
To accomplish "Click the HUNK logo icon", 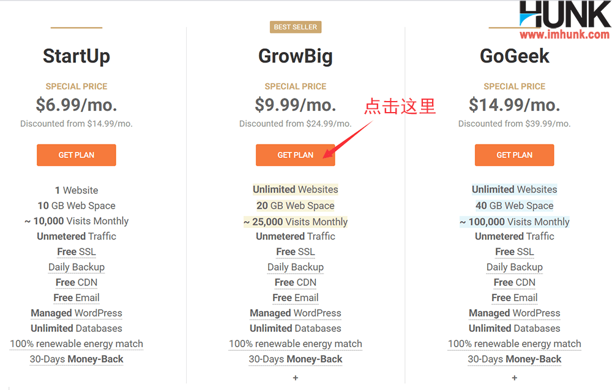I will [565, 14].
